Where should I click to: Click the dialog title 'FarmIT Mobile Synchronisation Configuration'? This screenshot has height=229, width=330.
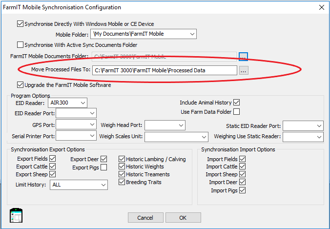tap(62, 7)
